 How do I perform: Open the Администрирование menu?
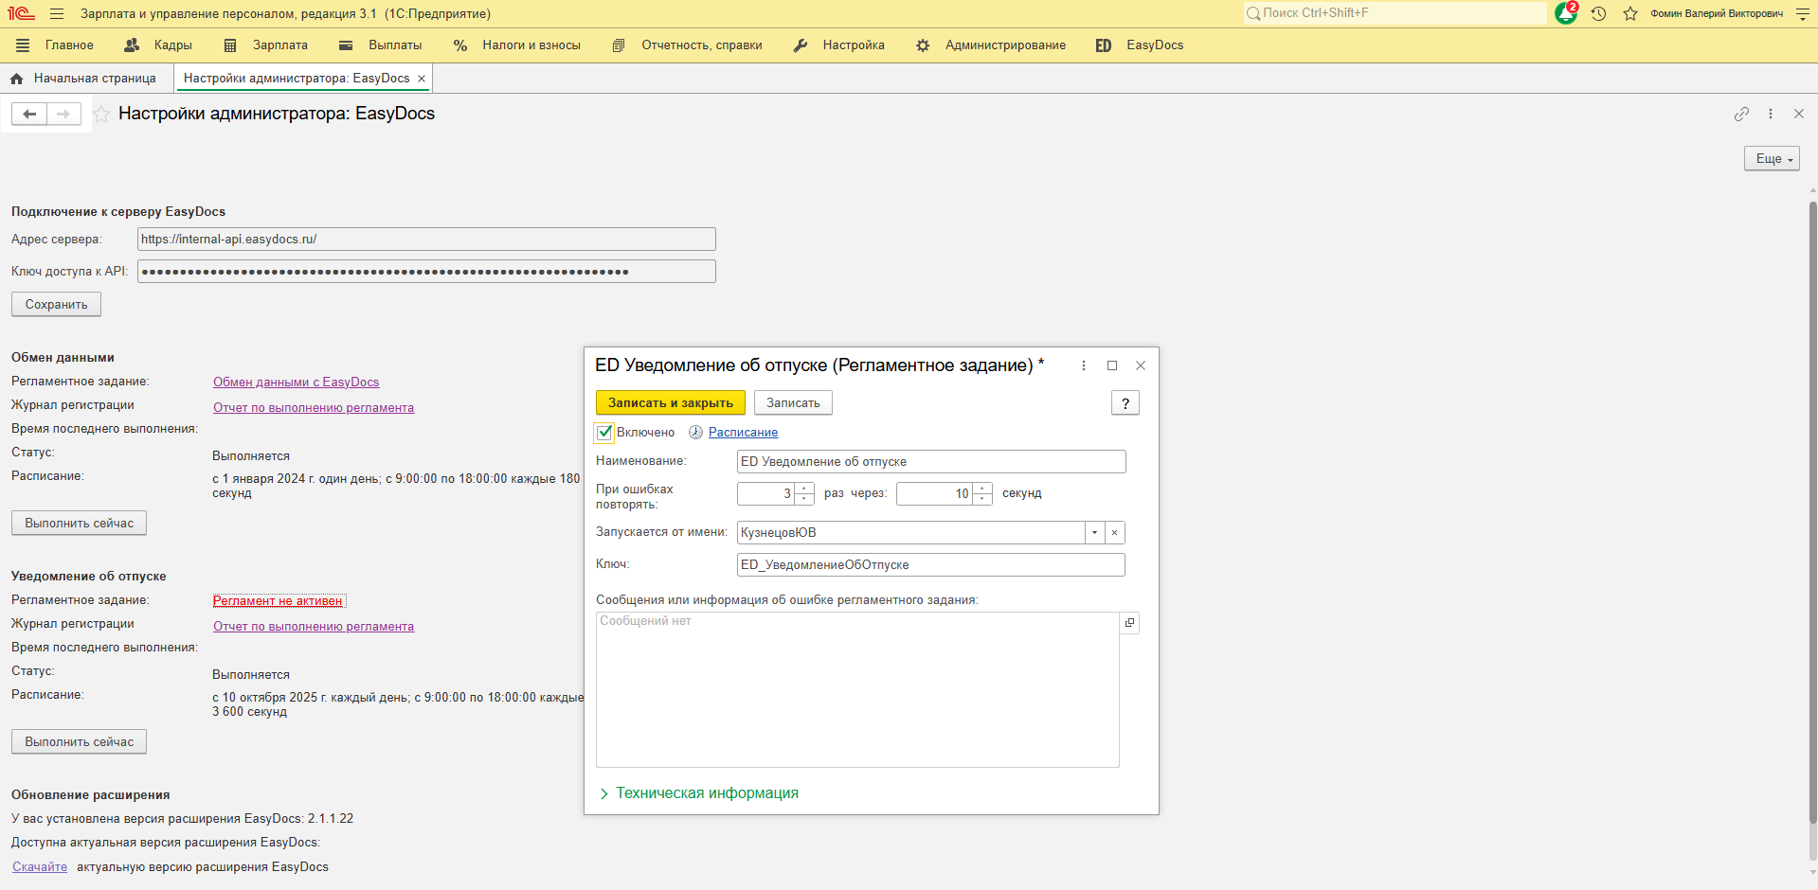coord(1004,45)
